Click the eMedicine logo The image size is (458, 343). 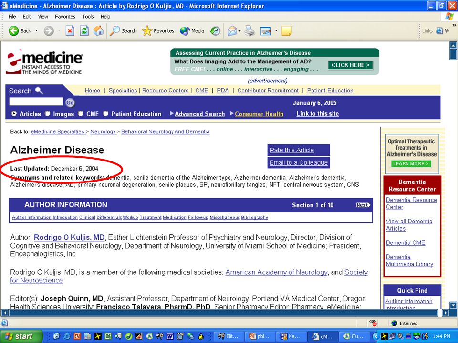pyautogui.click(x=44, y=62)
